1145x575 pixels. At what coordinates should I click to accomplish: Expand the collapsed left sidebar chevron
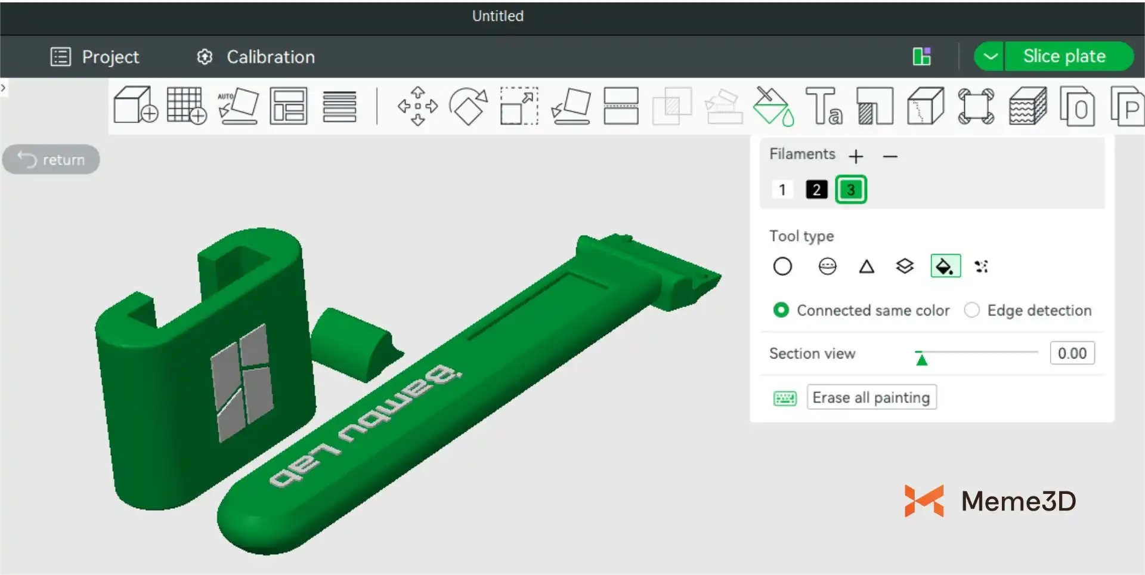click(4, 88)
